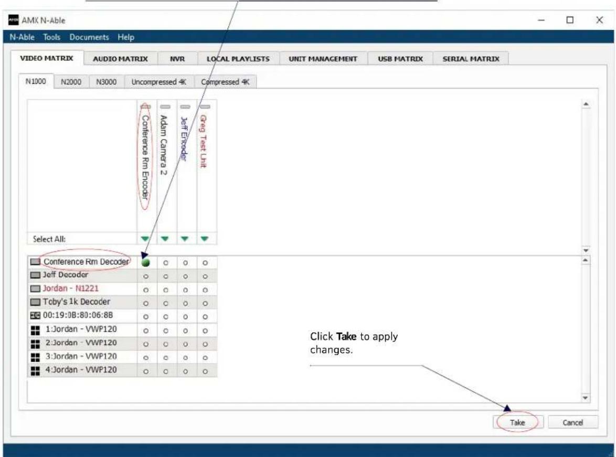This screenshot has width=616, height=457.
Task: Open the Help menu
Action: click(x=126, y=37)
